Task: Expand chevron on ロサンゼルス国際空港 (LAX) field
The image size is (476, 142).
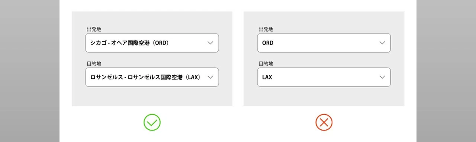Action: 211,77
